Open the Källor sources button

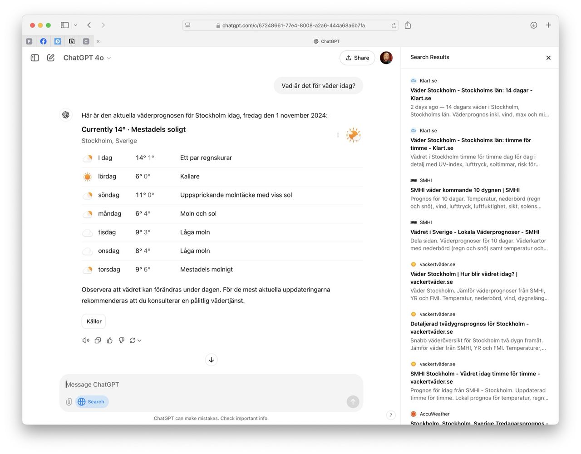tap(94, 321)
